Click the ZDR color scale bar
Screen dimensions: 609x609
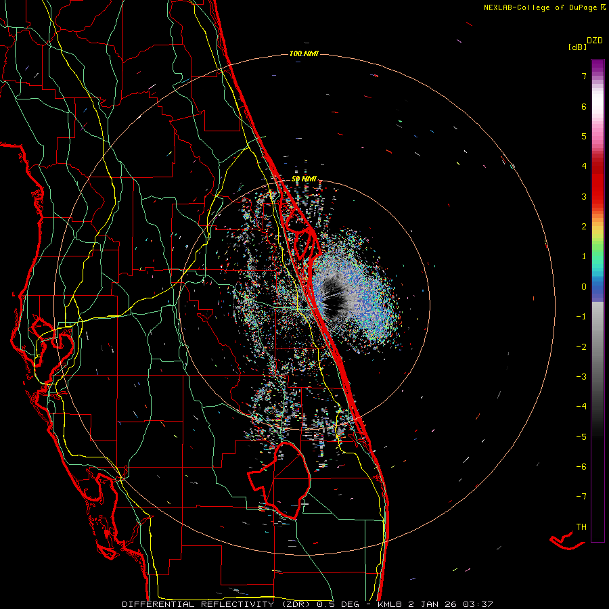coord(597,300)
